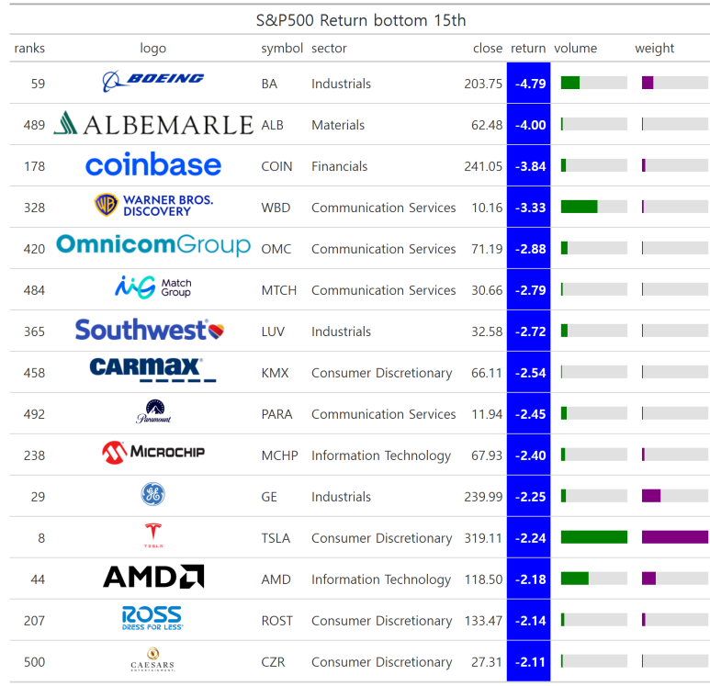
Task: Click the Warner Bros. Discovery logo
Action: click(153, 205)
